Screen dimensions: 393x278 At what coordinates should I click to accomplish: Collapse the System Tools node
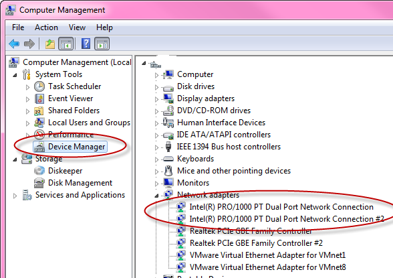(15, 75)
